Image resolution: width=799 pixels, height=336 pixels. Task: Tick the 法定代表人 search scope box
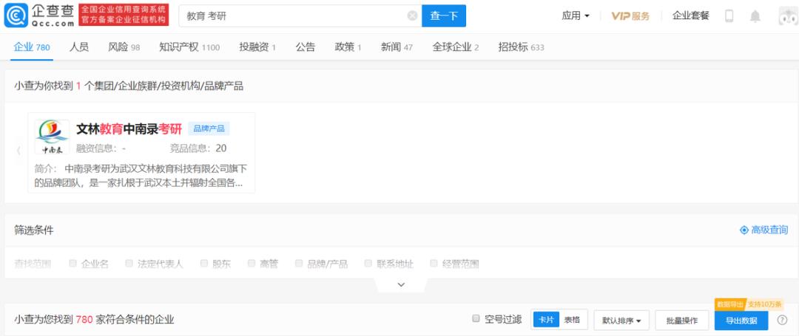pos(129,263)
